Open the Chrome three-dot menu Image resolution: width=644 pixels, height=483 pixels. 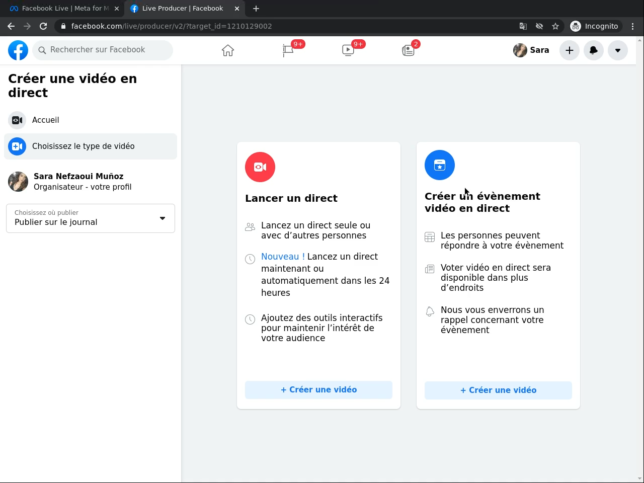pyautogui.click(x=633, y=26)
